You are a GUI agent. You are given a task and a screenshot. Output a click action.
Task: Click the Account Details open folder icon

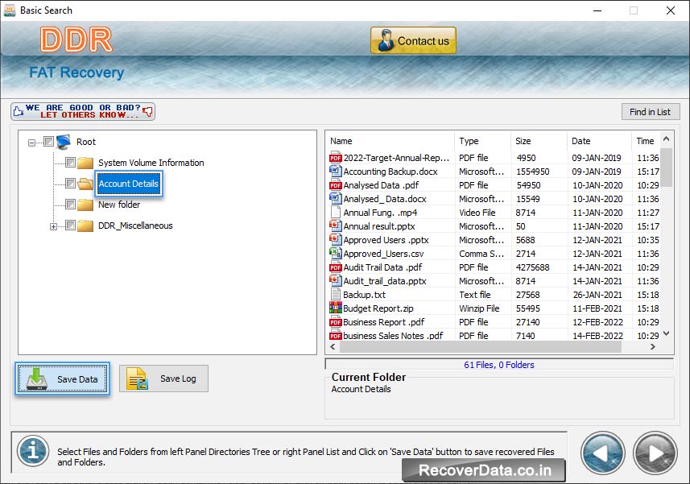(85, 184)
